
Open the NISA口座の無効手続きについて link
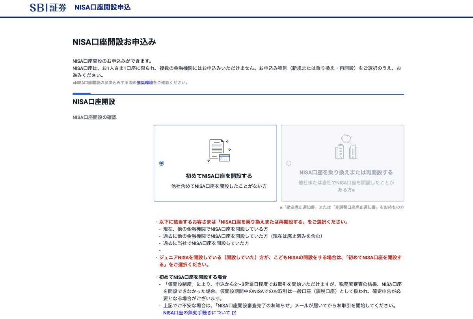[x=197, y=313]
